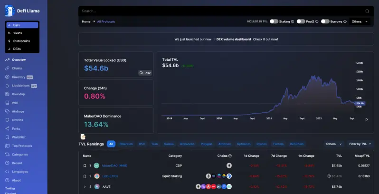Click the Roundup newspaper icon
Viewport: 379px width, 194px height.
[x=7, y=94]
